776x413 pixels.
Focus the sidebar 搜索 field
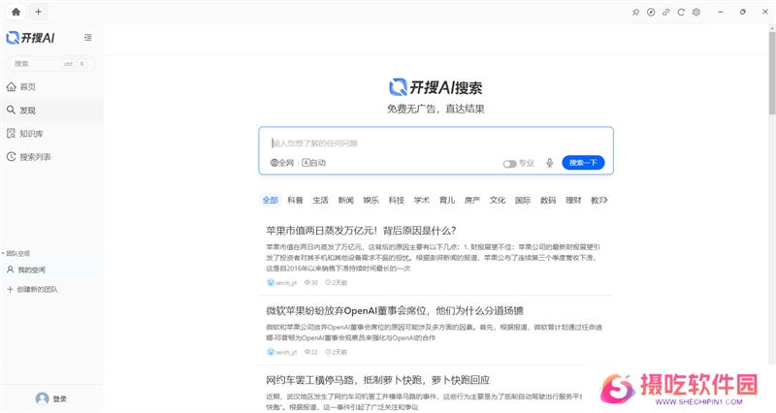(x=50, y=63)
